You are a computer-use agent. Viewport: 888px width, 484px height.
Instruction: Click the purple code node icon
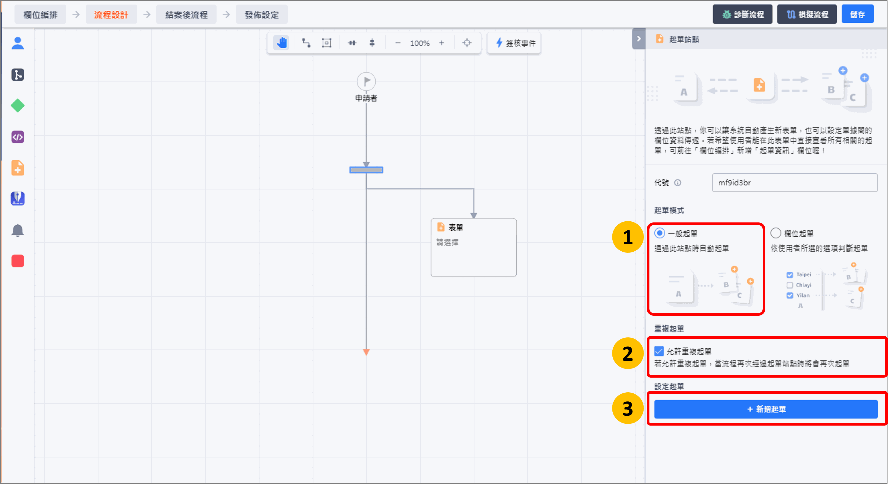point(18,137)
